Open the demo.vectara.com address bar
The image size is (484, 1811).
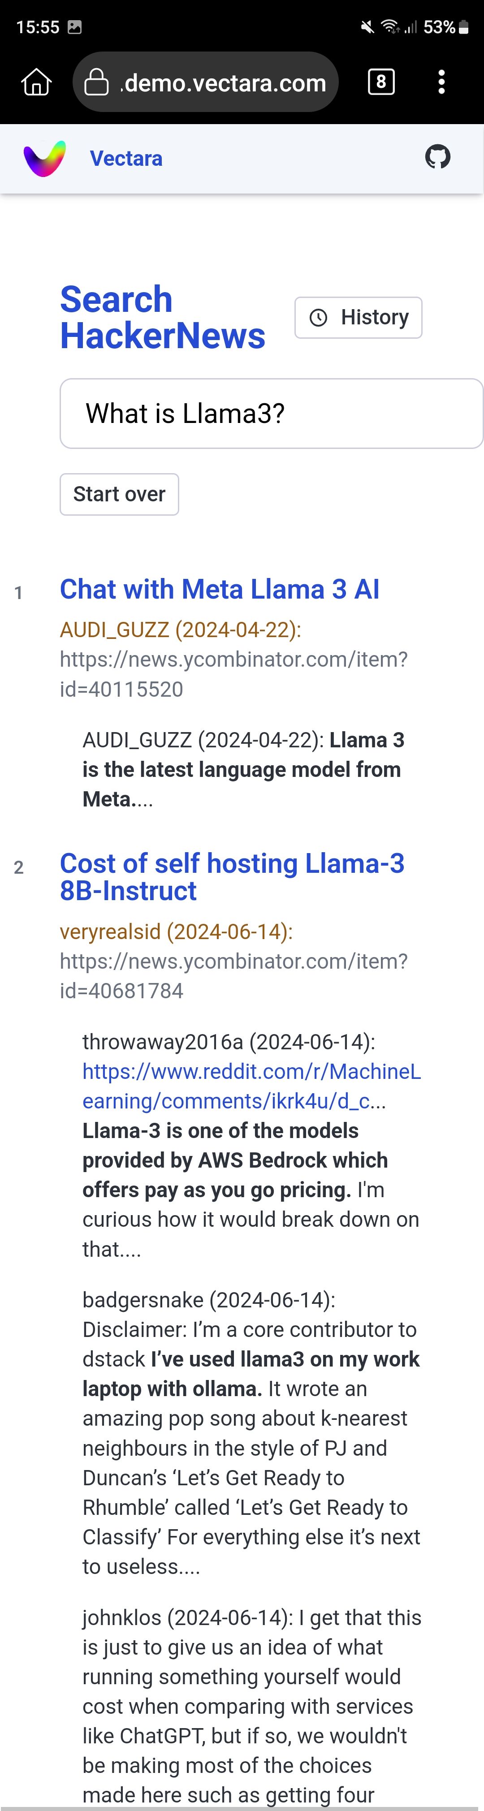tap(205, 82)
